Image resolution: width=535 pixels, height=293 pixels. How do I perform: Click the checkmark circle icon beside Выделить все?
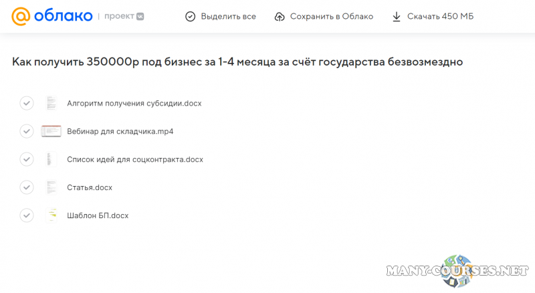coord(191,16)
